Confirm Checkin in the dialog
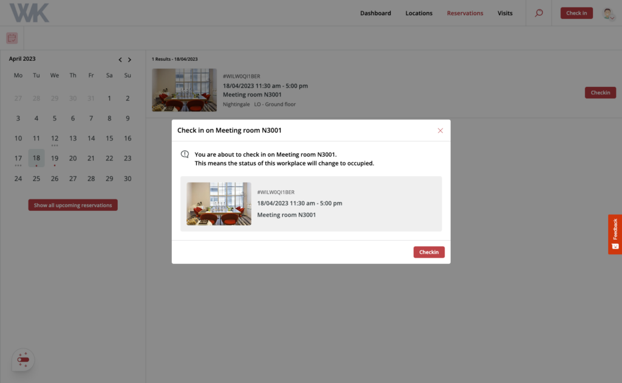This screenshot has height=383, width=622. [x=429, y=252]
